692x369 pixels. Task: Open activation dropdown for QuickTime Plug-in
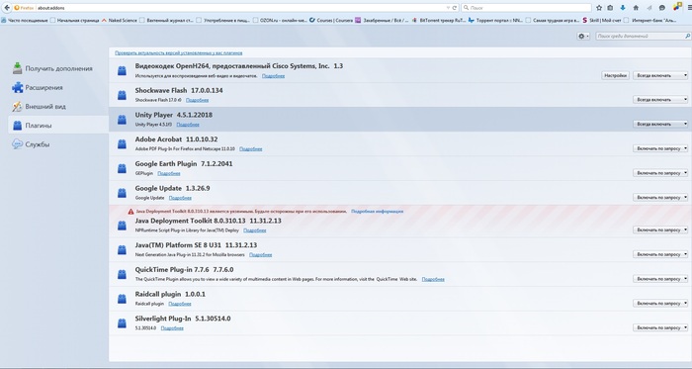[x=660, y=279]
